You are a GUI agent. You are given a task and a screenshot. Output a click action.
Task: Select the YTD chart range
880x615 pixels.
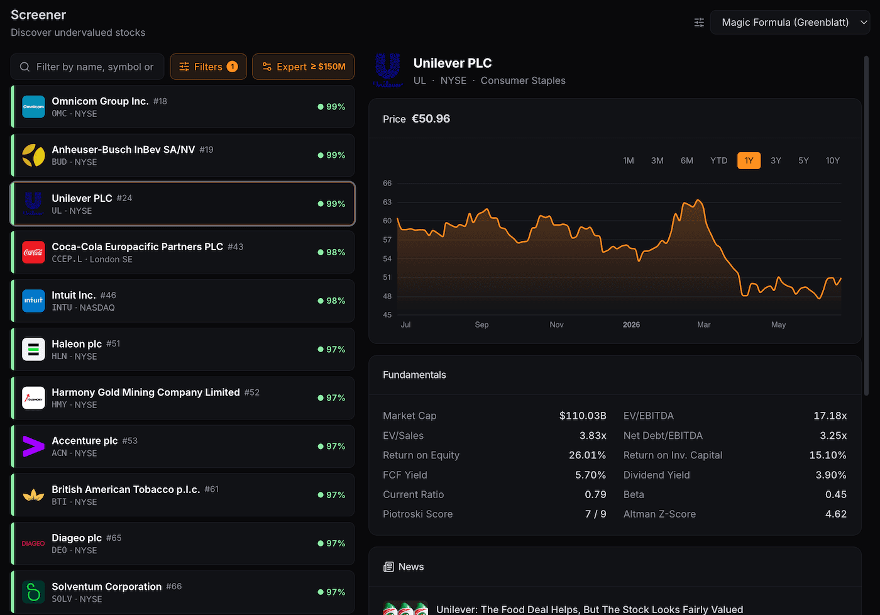(x=718, y=160)
